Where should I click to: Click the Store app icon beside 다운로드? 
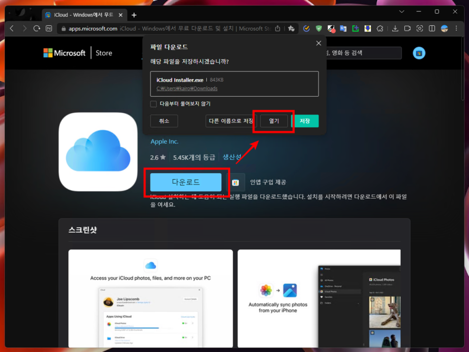click(235, 182)
